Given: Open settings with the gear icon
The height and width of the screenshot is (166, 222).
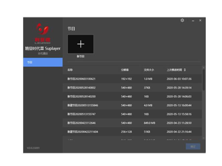Looking at the screenshot, I should point(182,21).
